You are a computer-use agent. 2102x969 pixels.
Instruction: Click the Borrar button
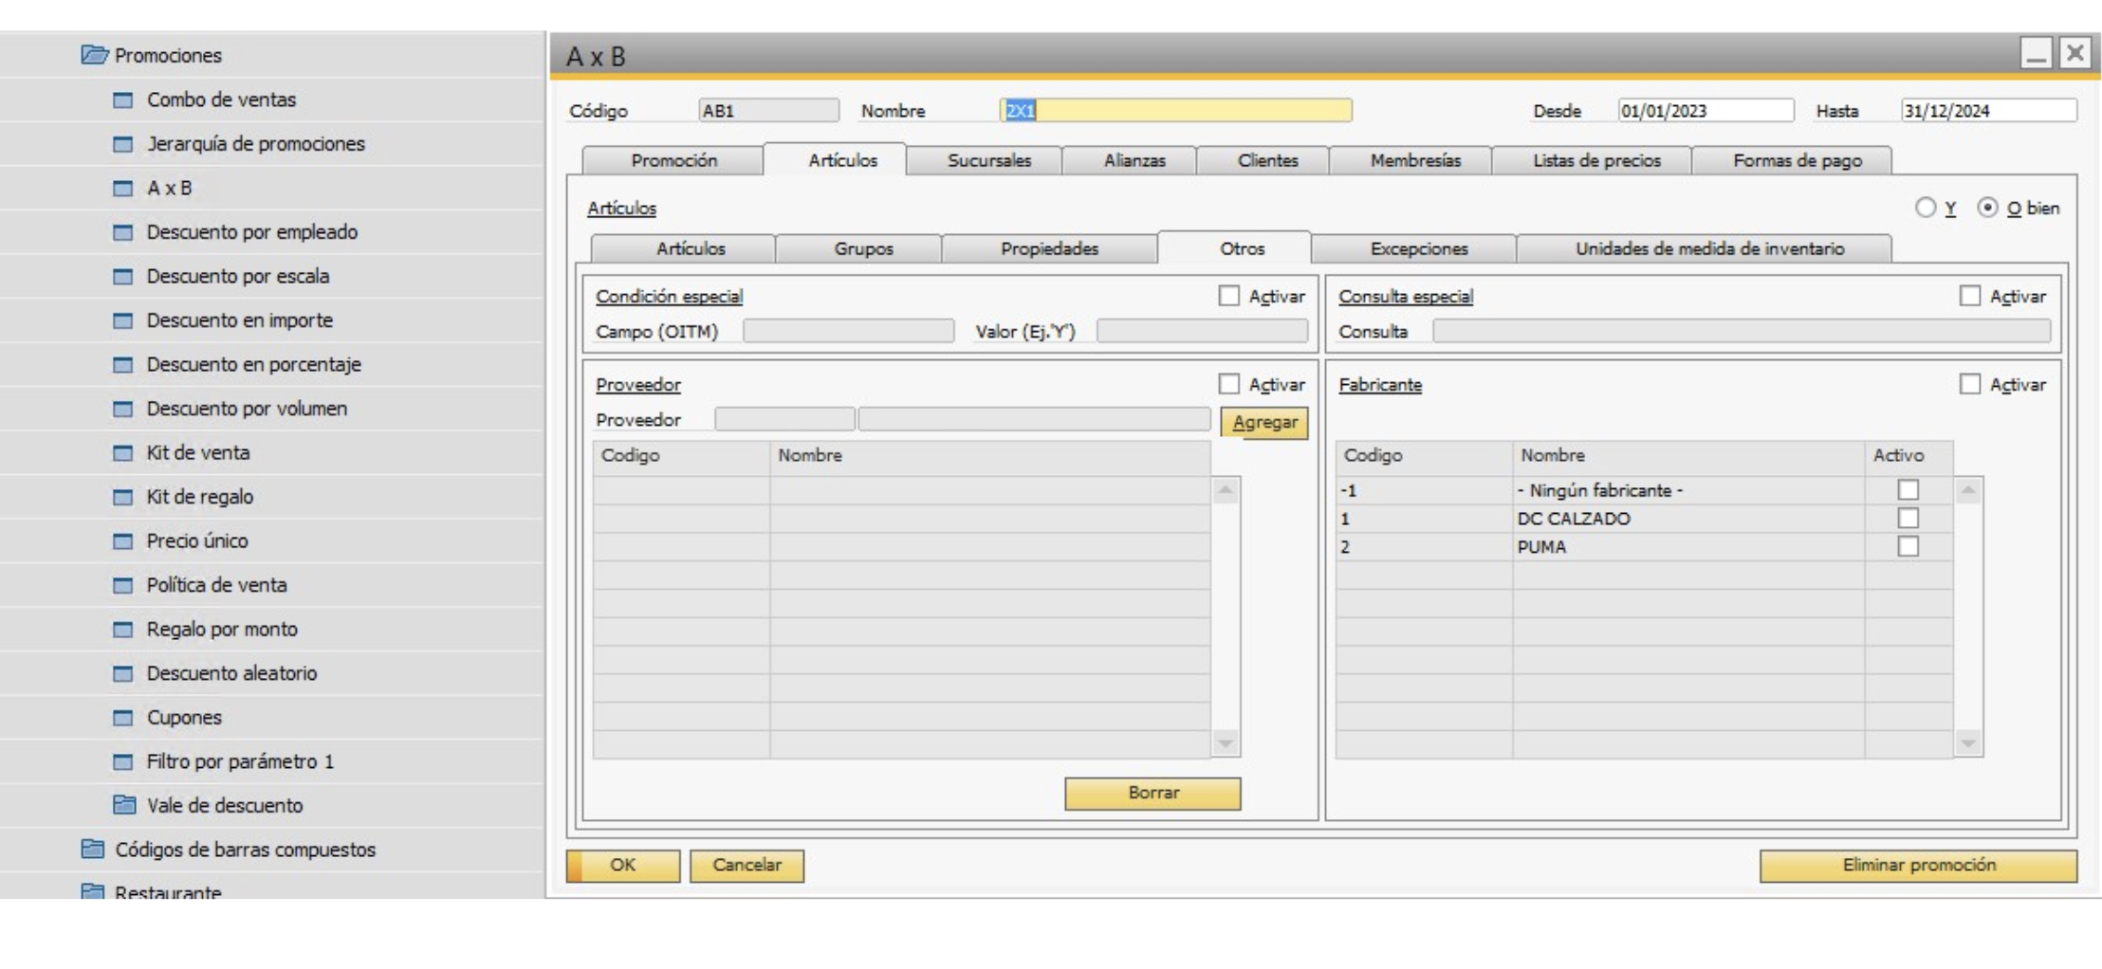(x=1152, y=794)
